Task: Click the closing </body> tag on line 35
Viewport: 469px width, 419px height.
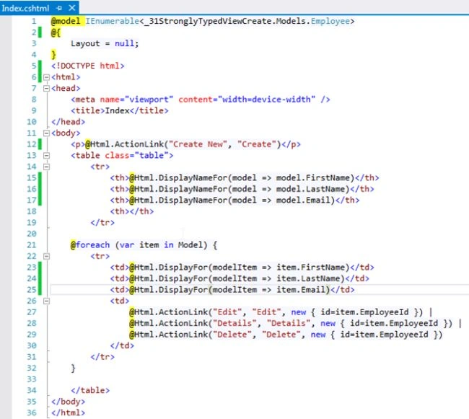Action: [69, 402]
